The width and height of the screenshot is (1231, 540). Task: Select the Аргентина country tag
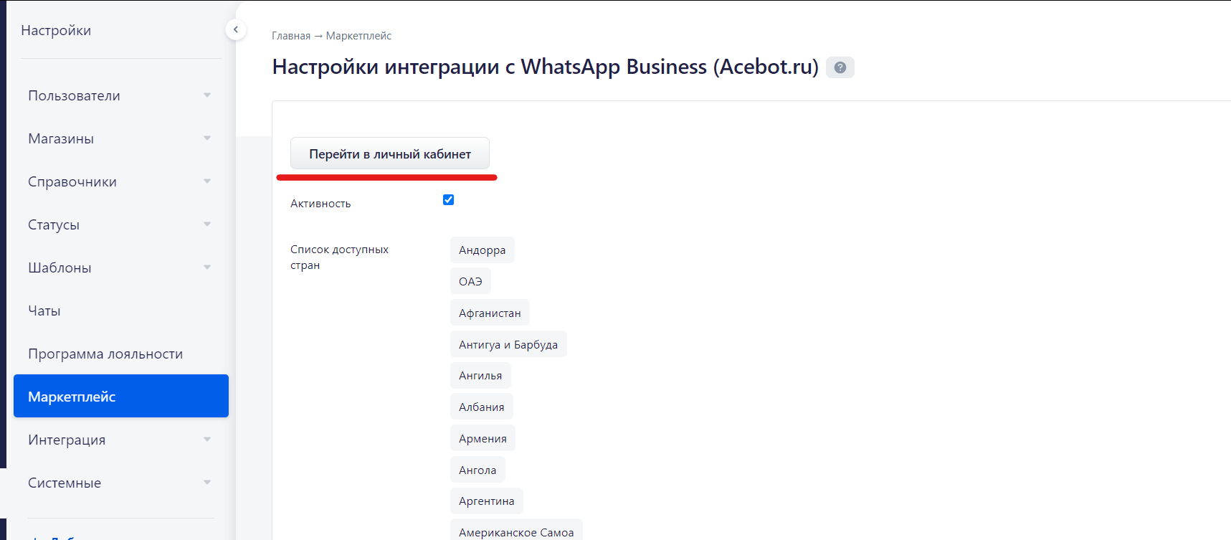tap(487, 501)
